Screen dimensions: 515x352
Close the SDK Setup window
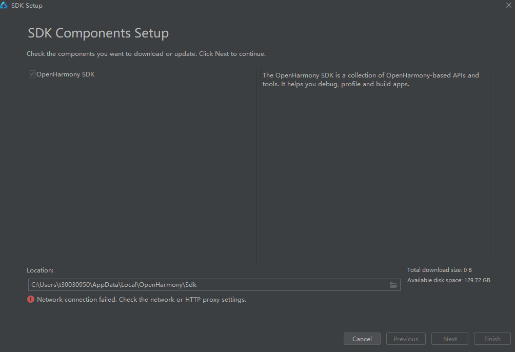508,5
